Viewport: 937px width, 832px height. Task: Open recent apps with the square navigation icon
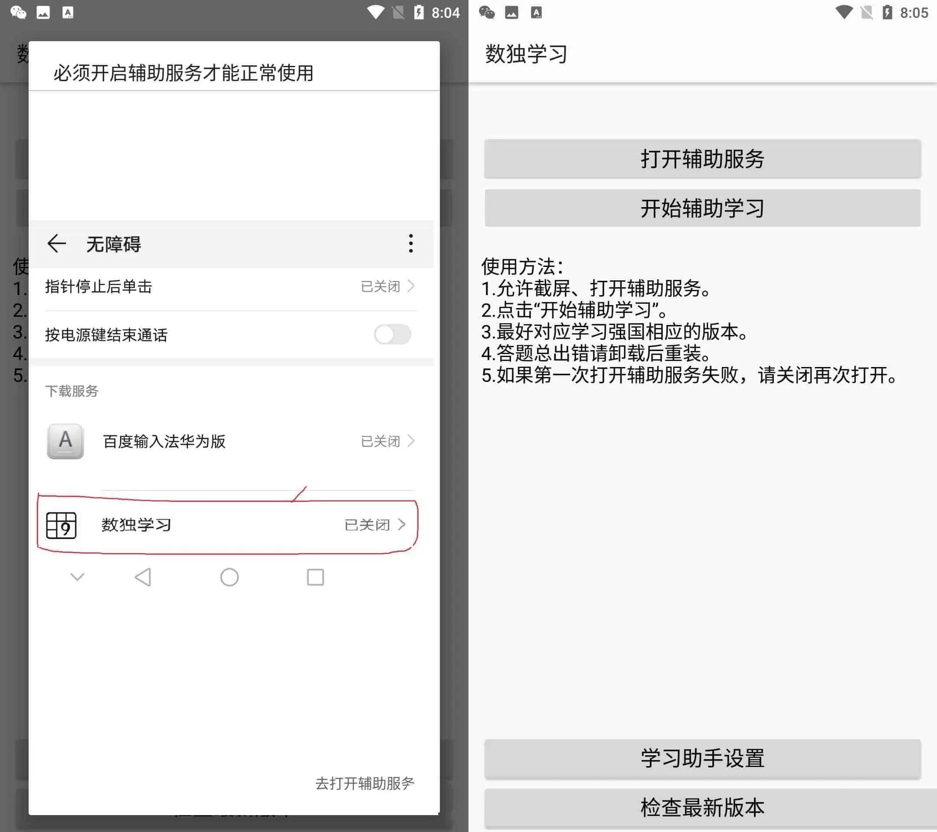315,577
